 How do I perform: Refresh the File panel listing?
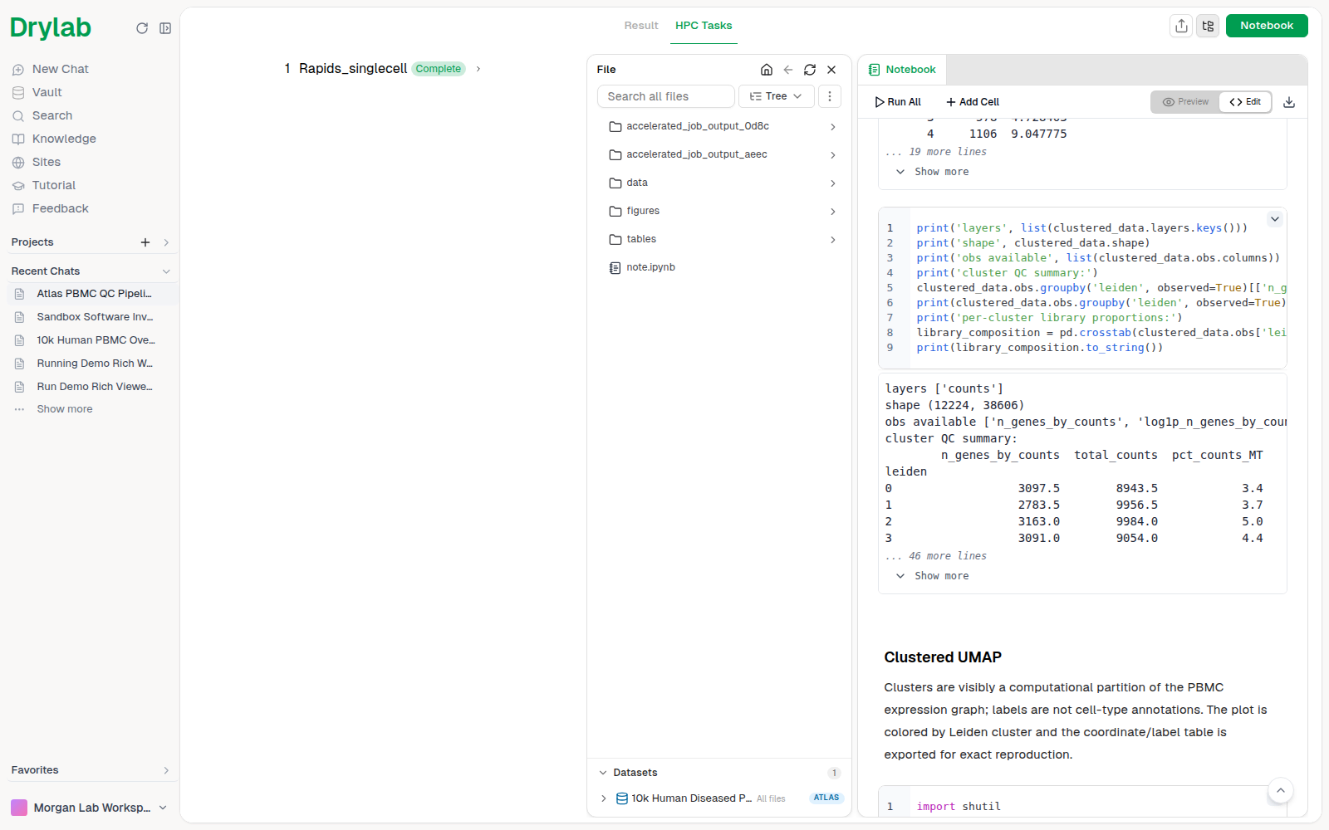point(810,70)
